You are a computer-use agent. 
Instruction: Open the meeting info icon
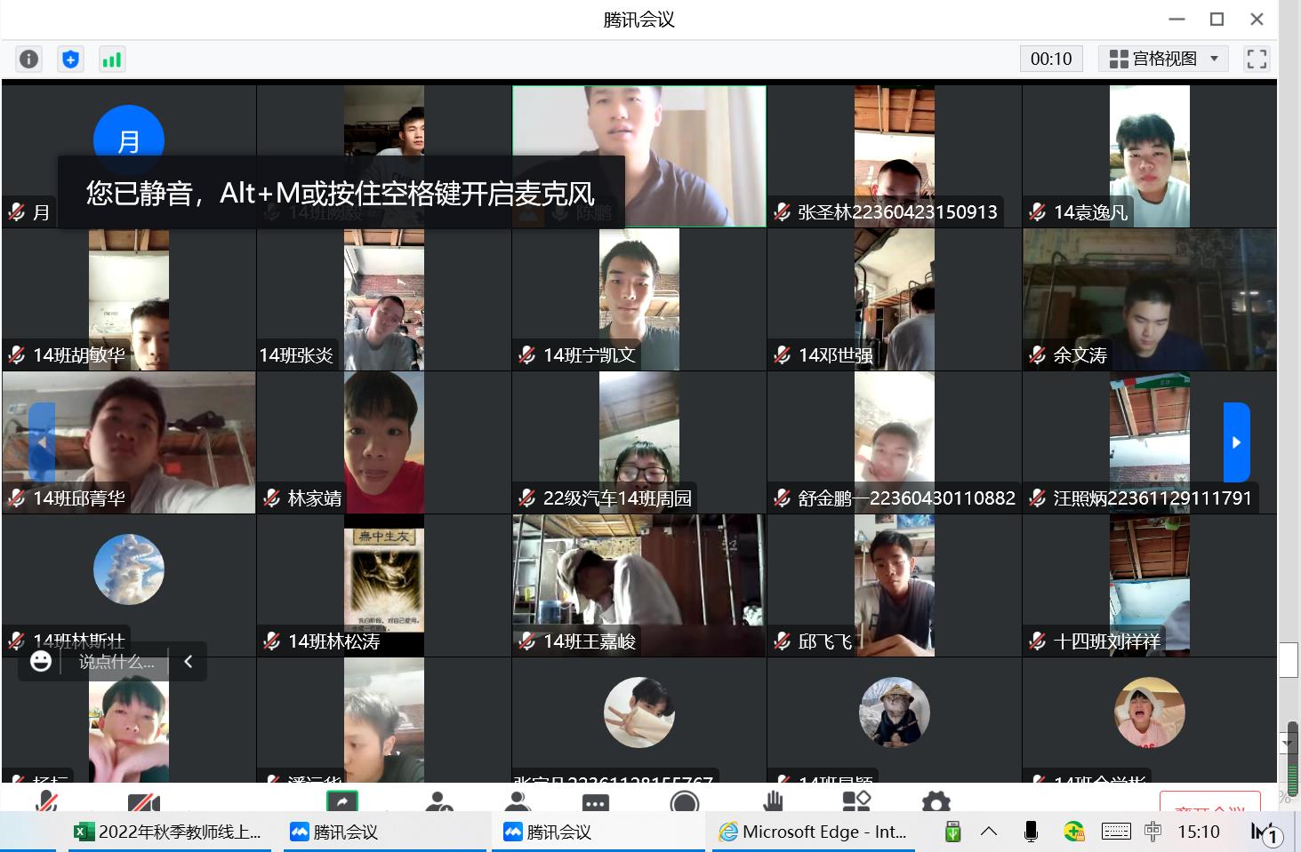click(29, 59)
